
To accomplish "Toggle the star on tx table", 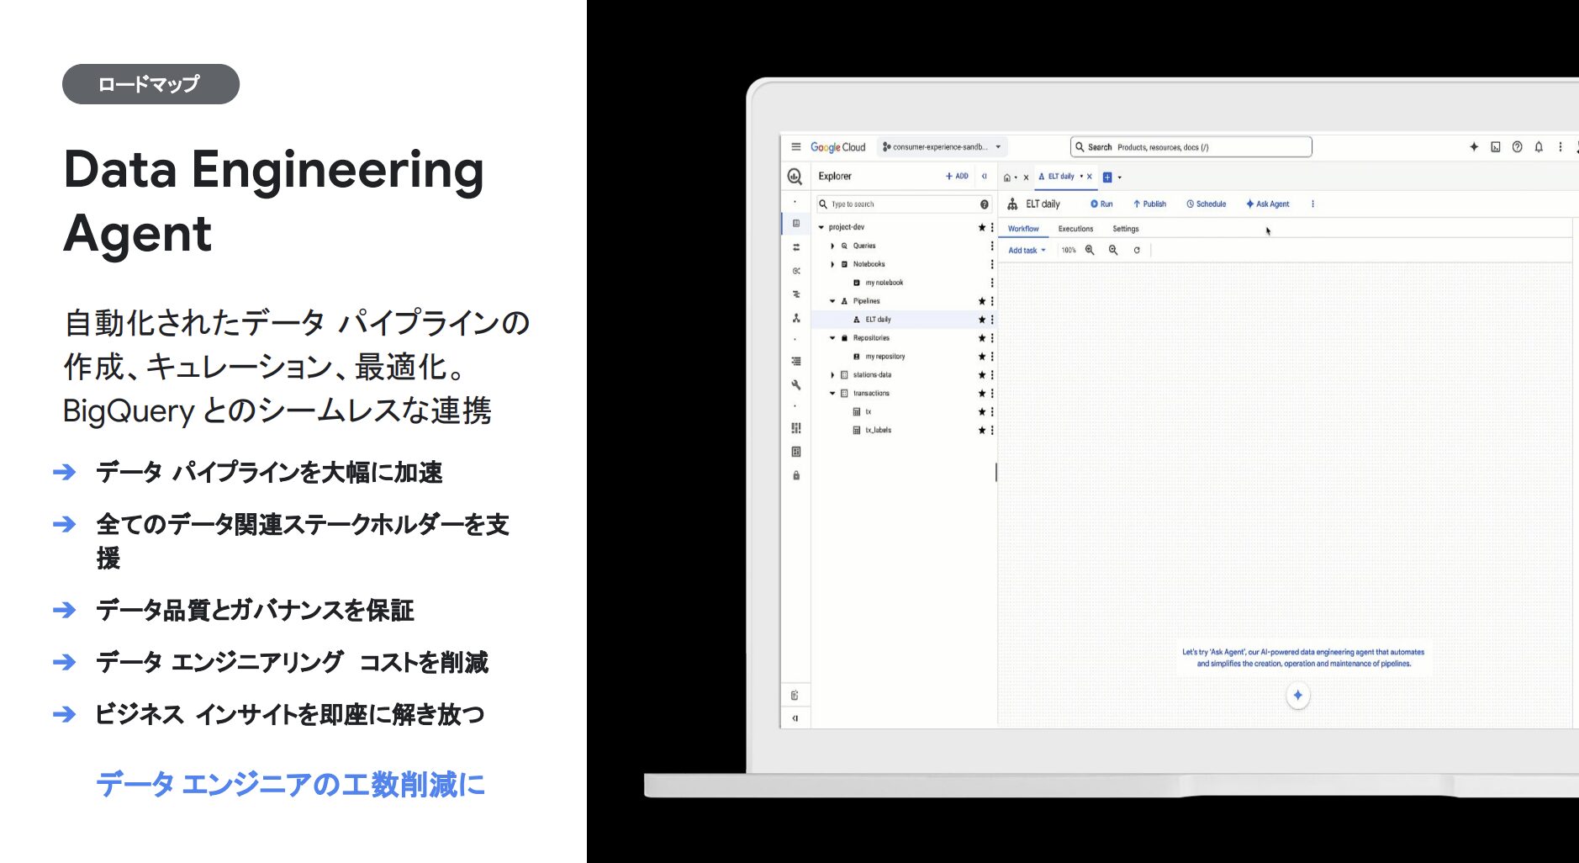I will click(x=981, y=412).
